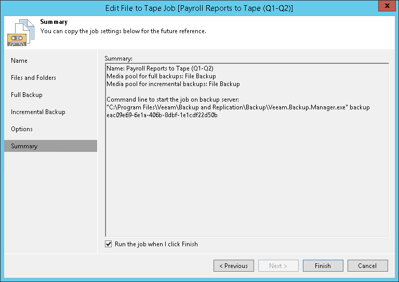
Task: Go to the Name step
Action: coord(19,61)
